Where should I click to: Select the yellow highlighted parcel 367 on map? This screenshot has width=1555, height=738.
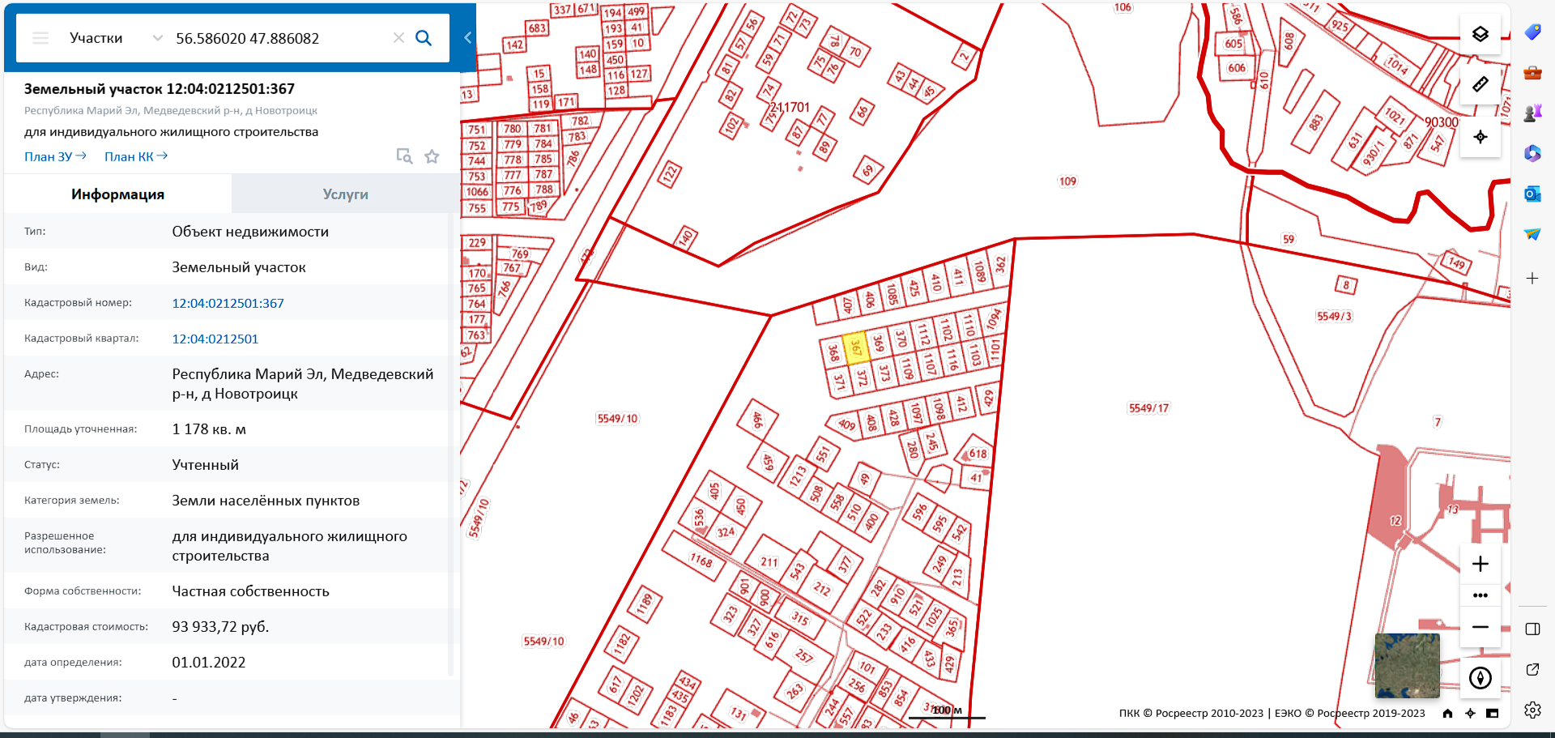tap(856, 348)
